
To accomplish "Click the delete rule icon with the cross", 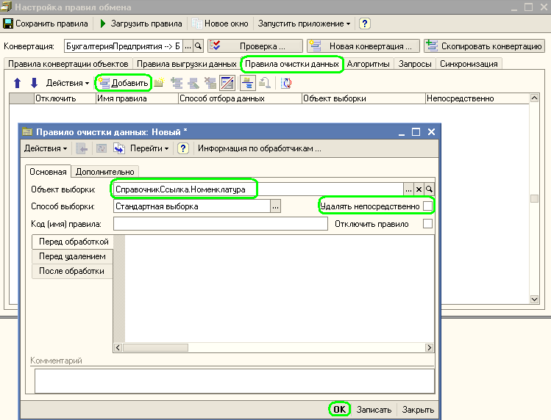I will pyautogui.click(x=210, y=83).
